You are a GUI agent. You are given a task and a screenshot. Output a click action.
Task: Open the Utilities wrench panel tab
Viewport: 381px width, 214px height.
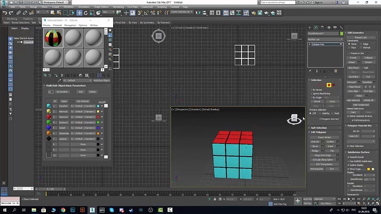pos(341,27)
